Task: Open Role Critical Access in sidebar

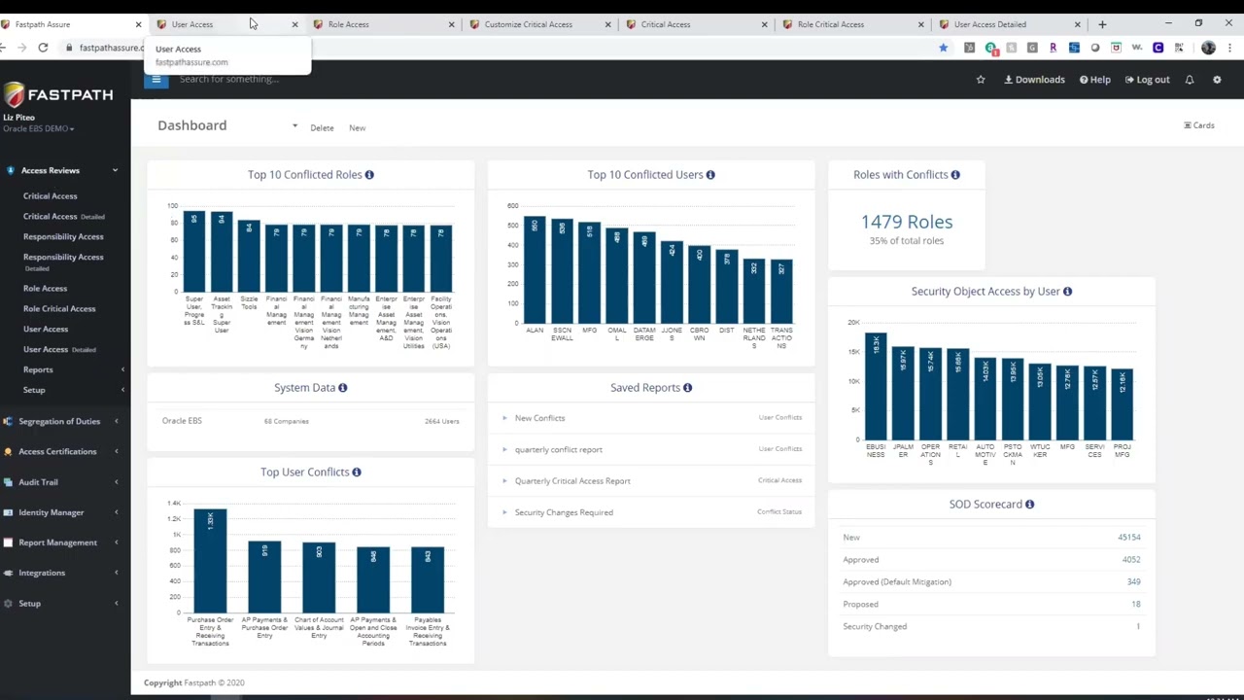Action: click(x=59, y=308)
